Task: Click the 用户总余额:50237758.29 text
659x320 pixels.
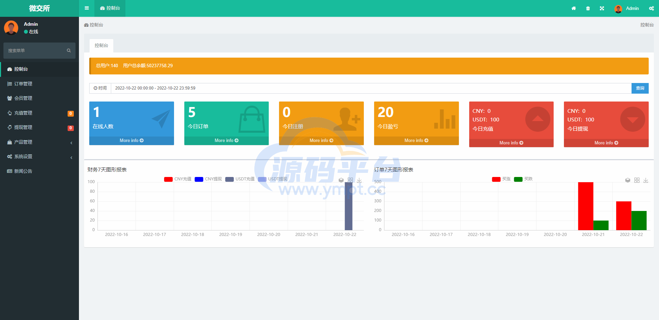Action: [x=148, y=66]
